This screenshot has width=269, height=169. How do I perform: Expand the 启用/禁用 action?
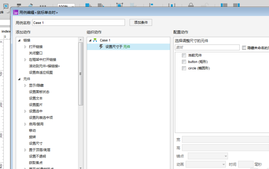click(25, 124)
